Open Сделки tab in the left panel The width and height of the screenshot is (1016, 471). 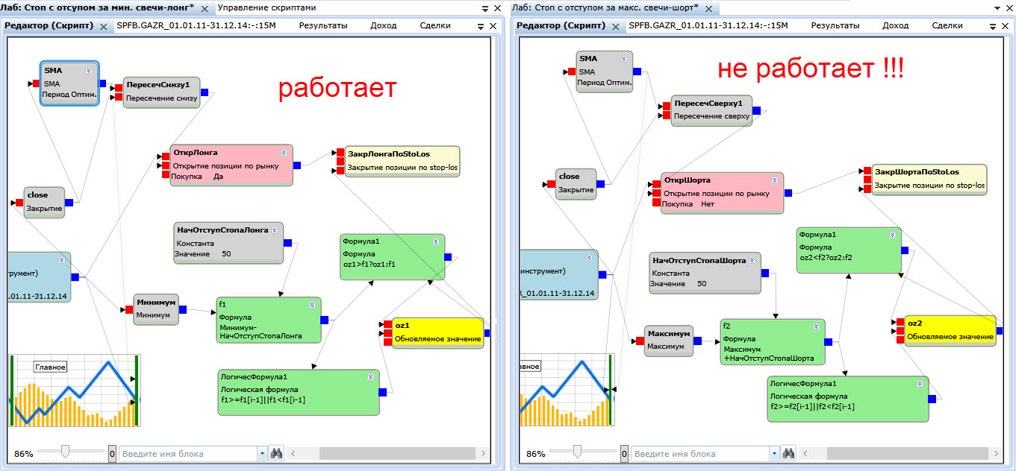(434, 25)
